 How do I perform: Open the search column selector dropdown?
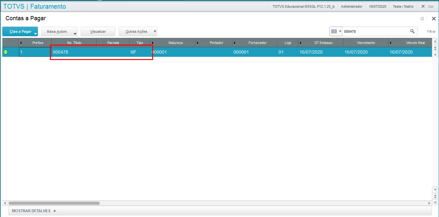[336, 31]
